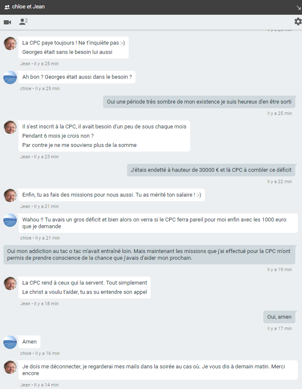Select the "Oui, amen" message bubble
This screenshot has height=389, width=302.
(279, 317)
